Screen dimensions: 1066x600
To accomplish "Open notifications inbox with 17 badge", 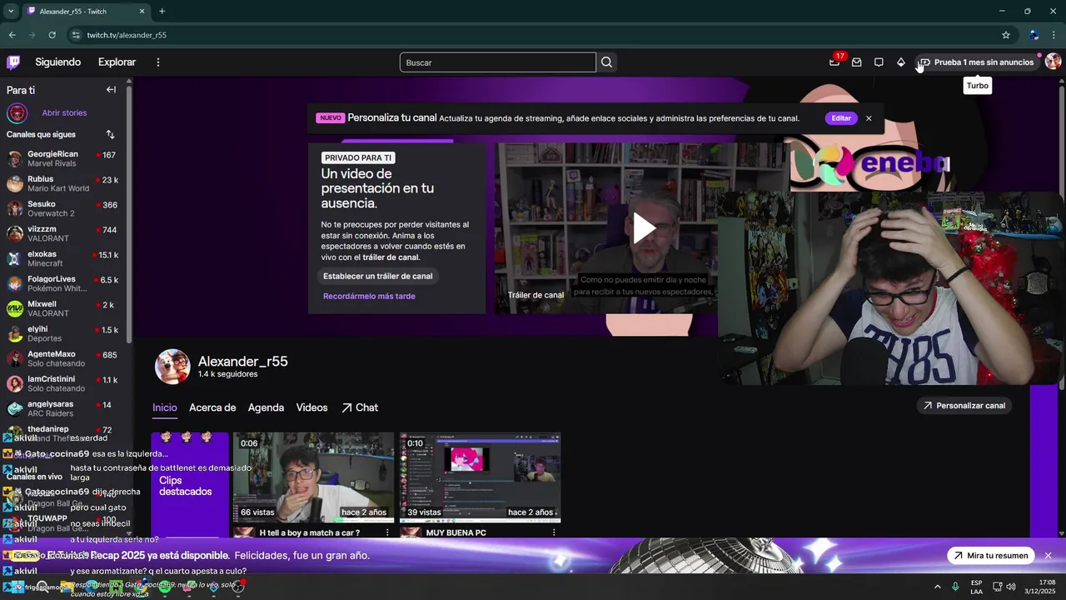I will coord(834,62).
